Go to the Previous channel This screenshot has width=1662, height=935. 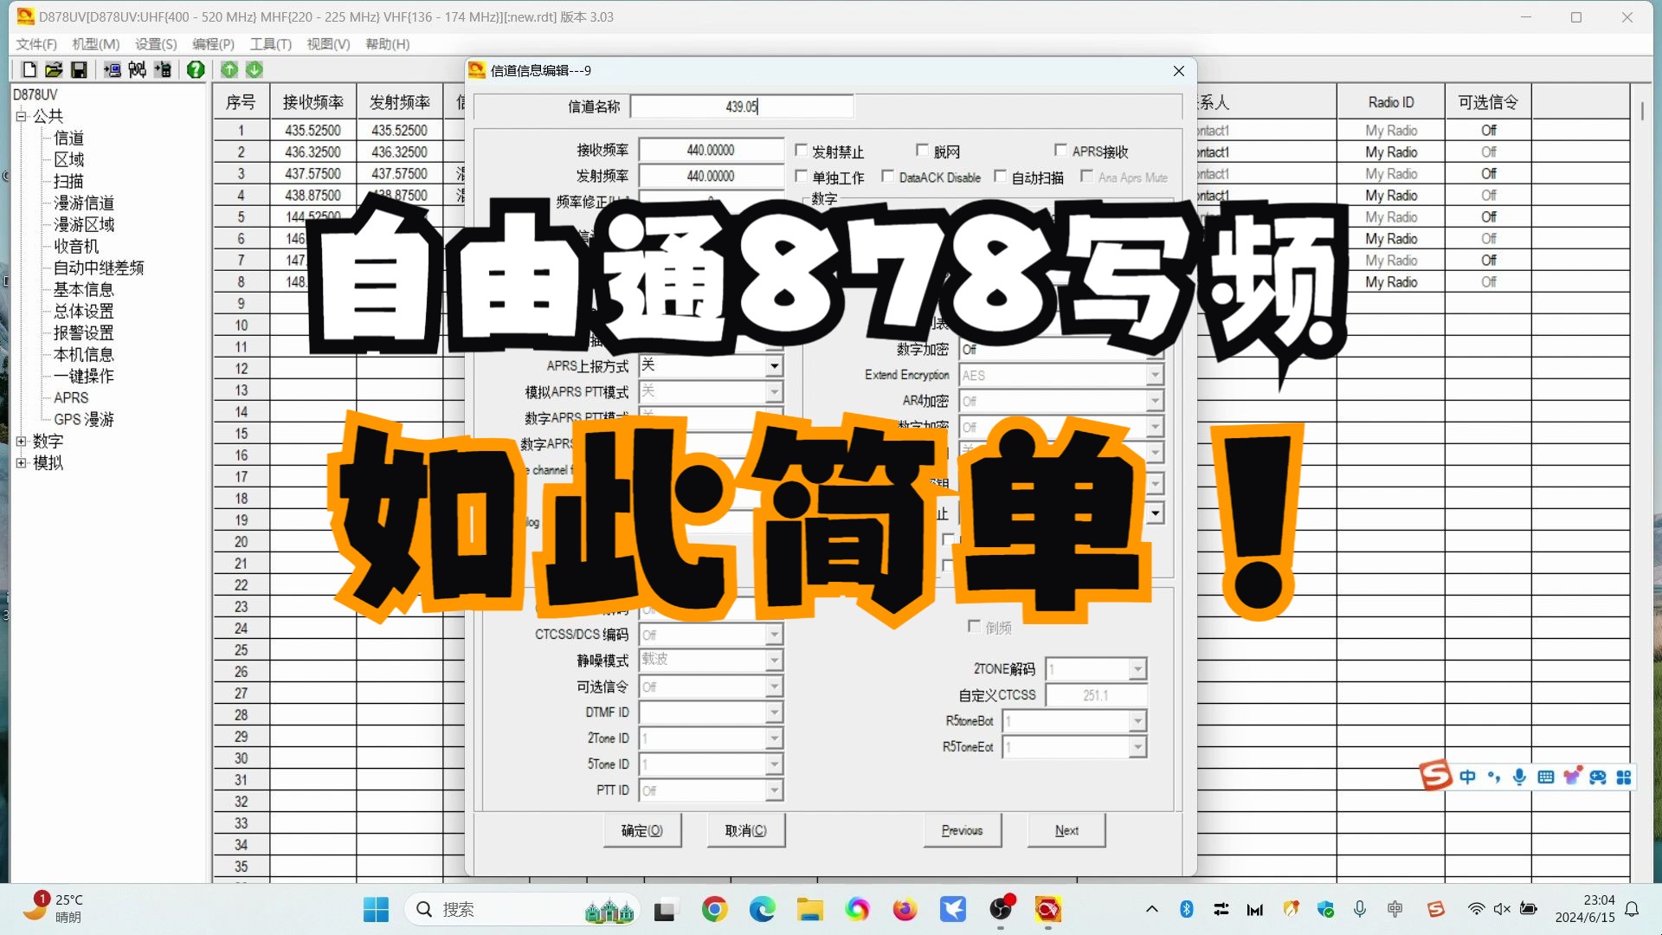click(x=963, y=830)
